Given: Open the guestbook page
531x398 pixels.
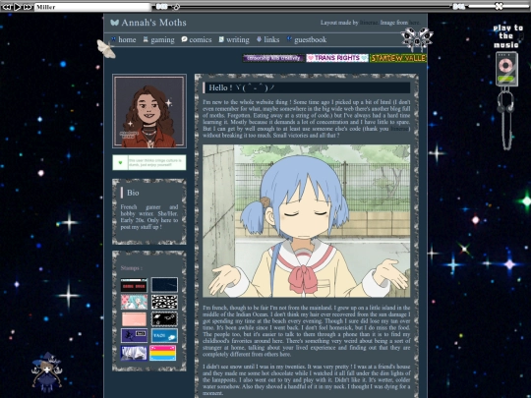Looking at the screenshot, I should pyautogui.click(x=310, y=39).
